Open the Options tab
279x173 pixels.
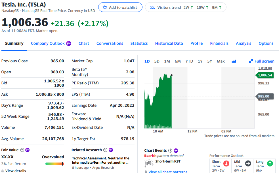point(266,44)
